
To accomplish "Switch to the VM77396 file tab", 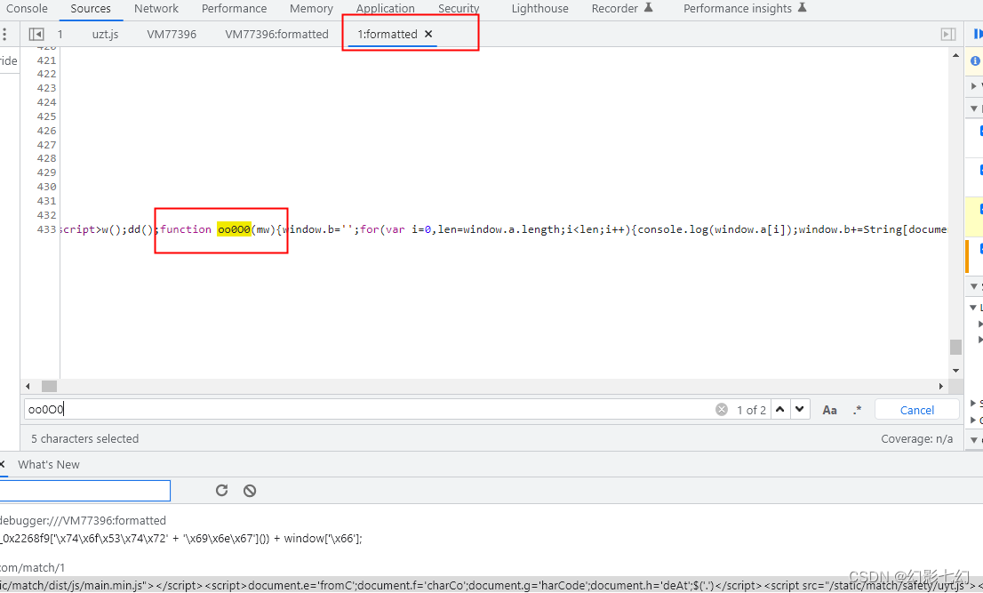I will coord(172,34).
